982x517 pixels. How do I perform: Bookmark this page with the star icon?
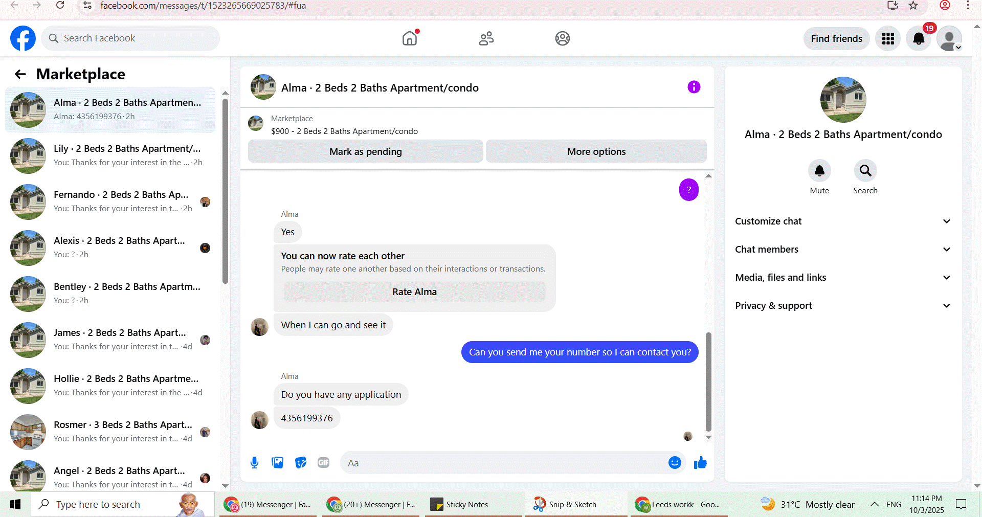(913, 5)
